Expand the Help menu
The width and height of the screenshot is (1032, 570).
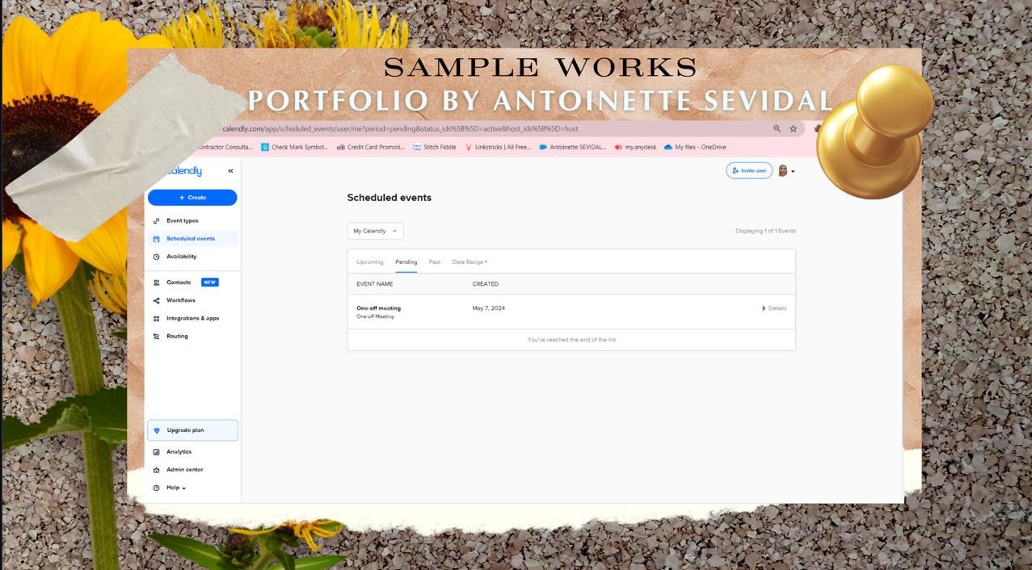pos(176,488)
